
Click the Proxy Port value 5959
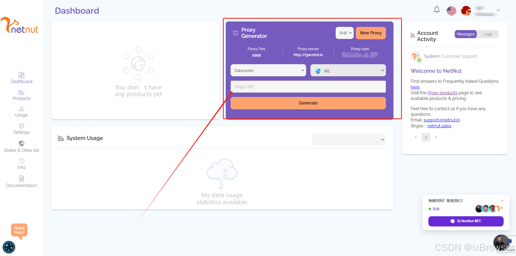[x=256, y=55]
